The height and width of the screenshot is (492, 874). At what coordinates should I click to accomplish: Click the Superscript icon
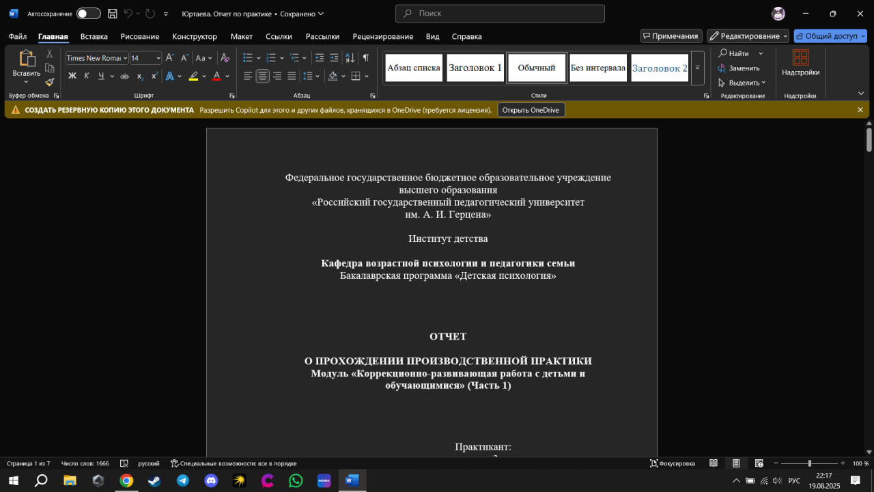[x=154, y=76]
